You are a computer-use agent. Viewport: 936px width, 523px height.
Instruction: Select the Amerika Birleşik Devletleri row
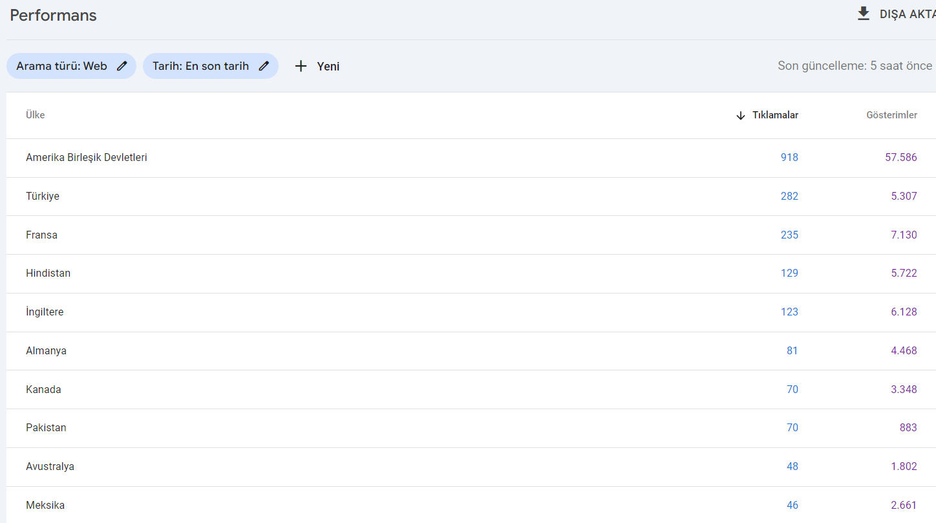471,158
